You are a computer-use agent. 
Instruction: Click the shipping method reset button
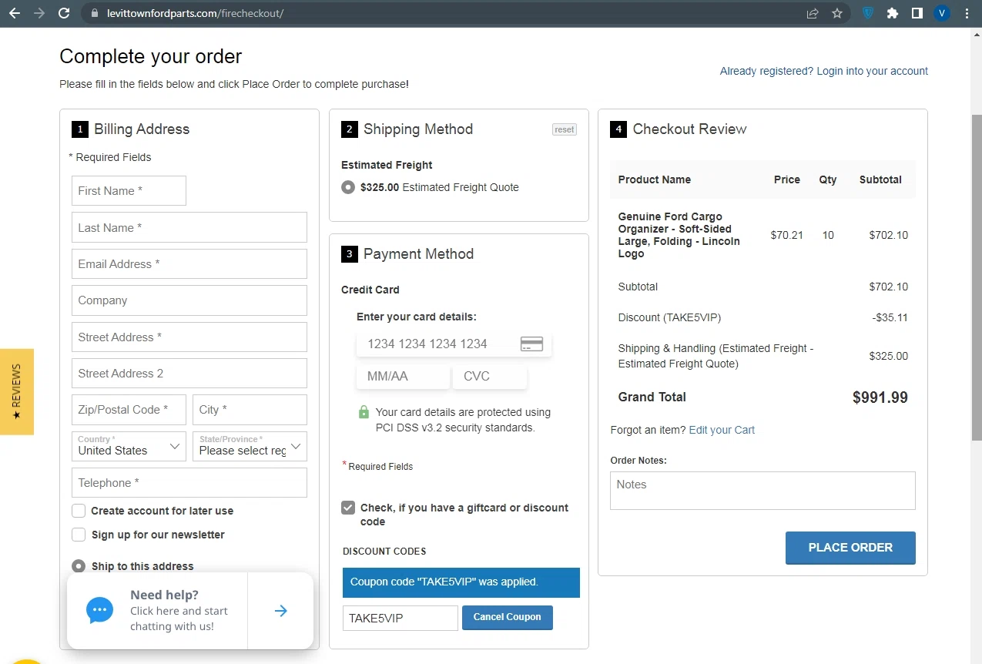click(565, 129)
